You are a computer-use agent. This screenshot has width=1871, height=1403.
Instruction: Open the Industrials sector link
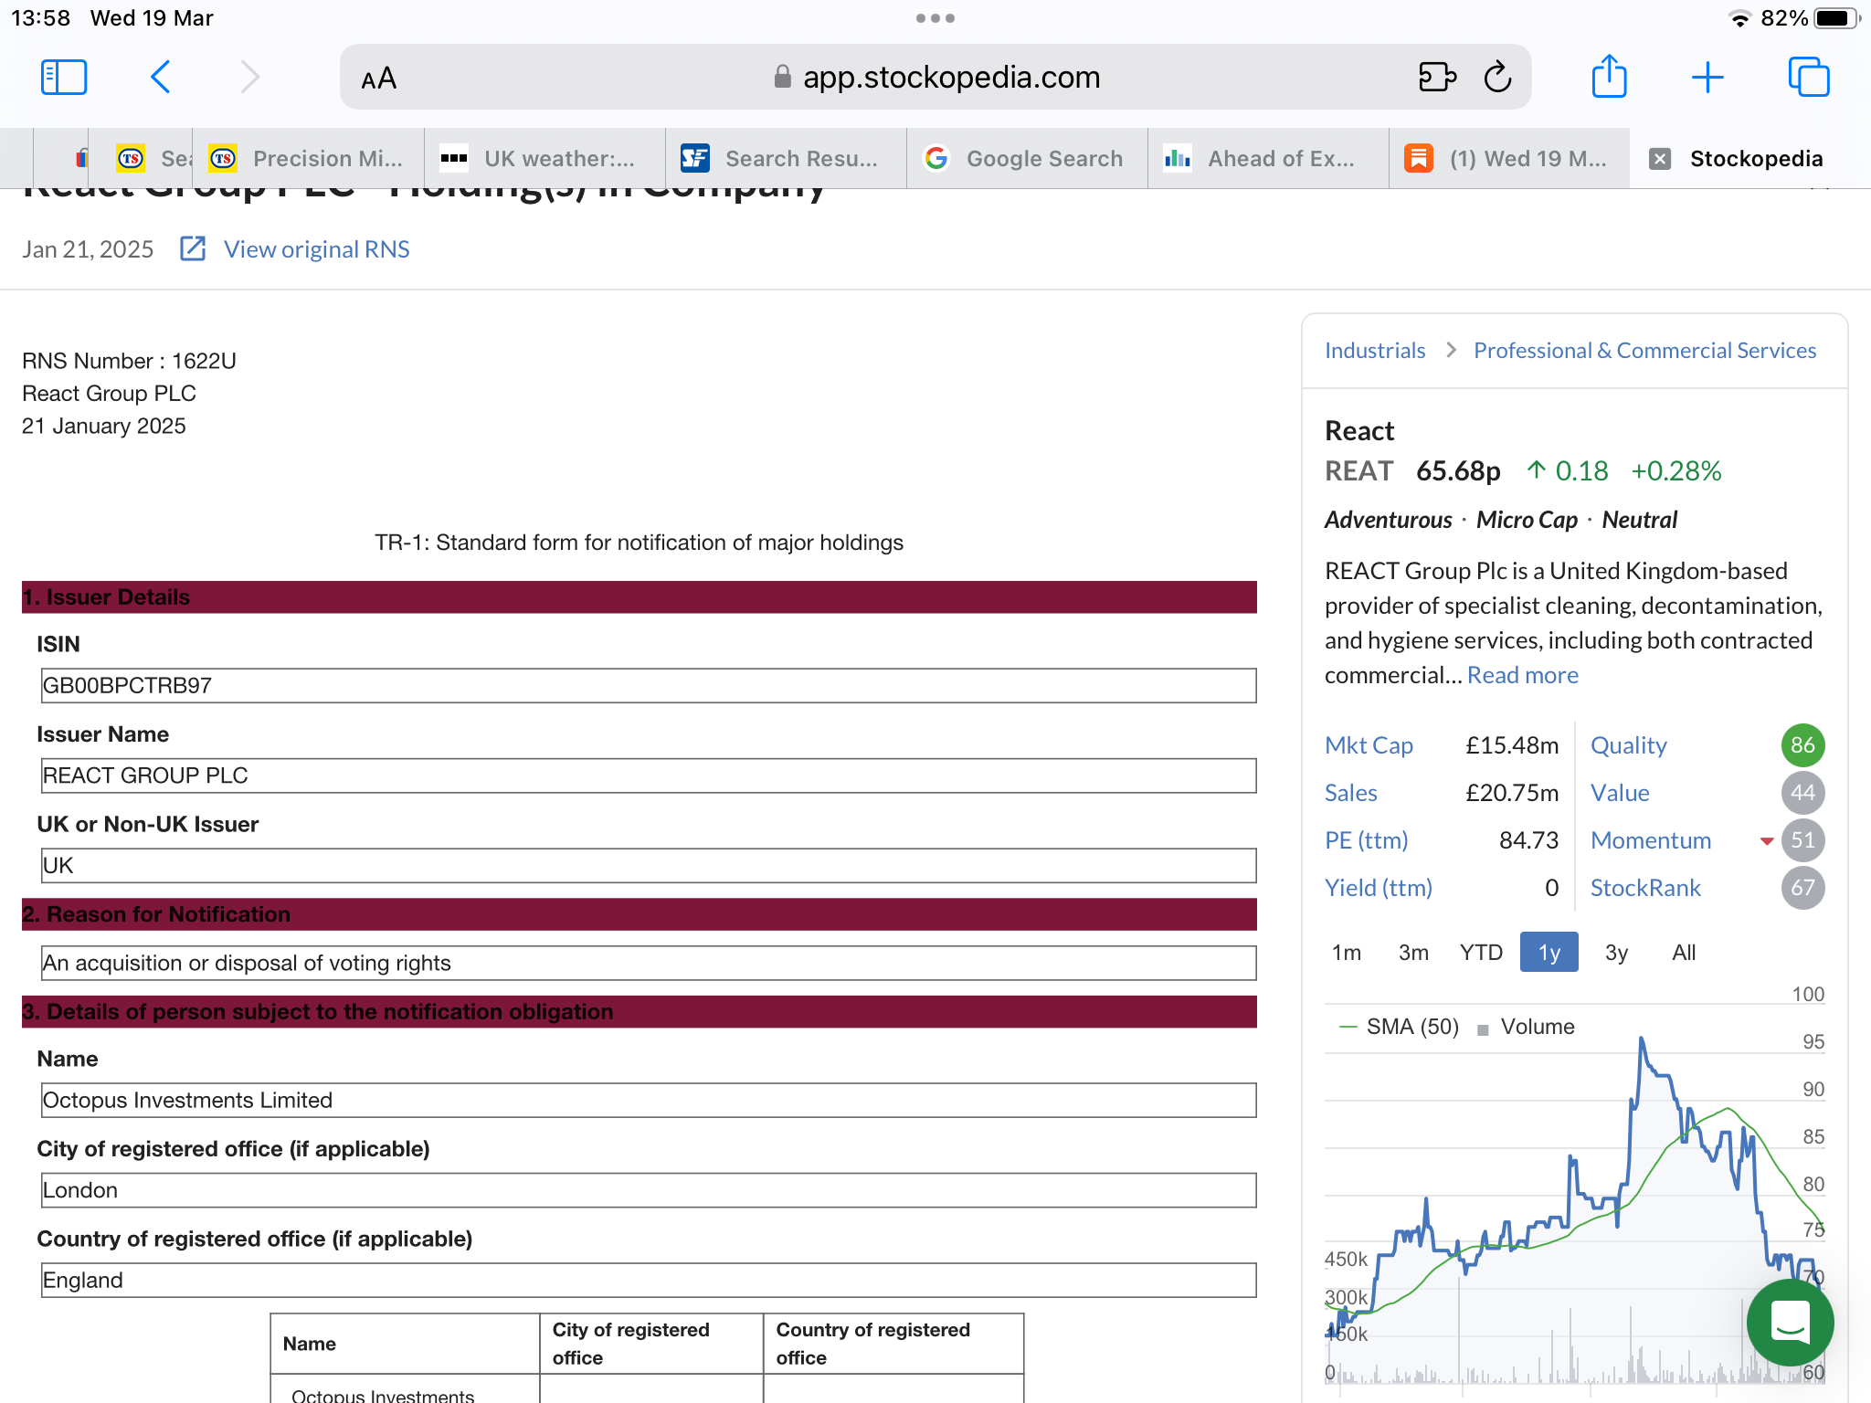[x=1374, y=351]
